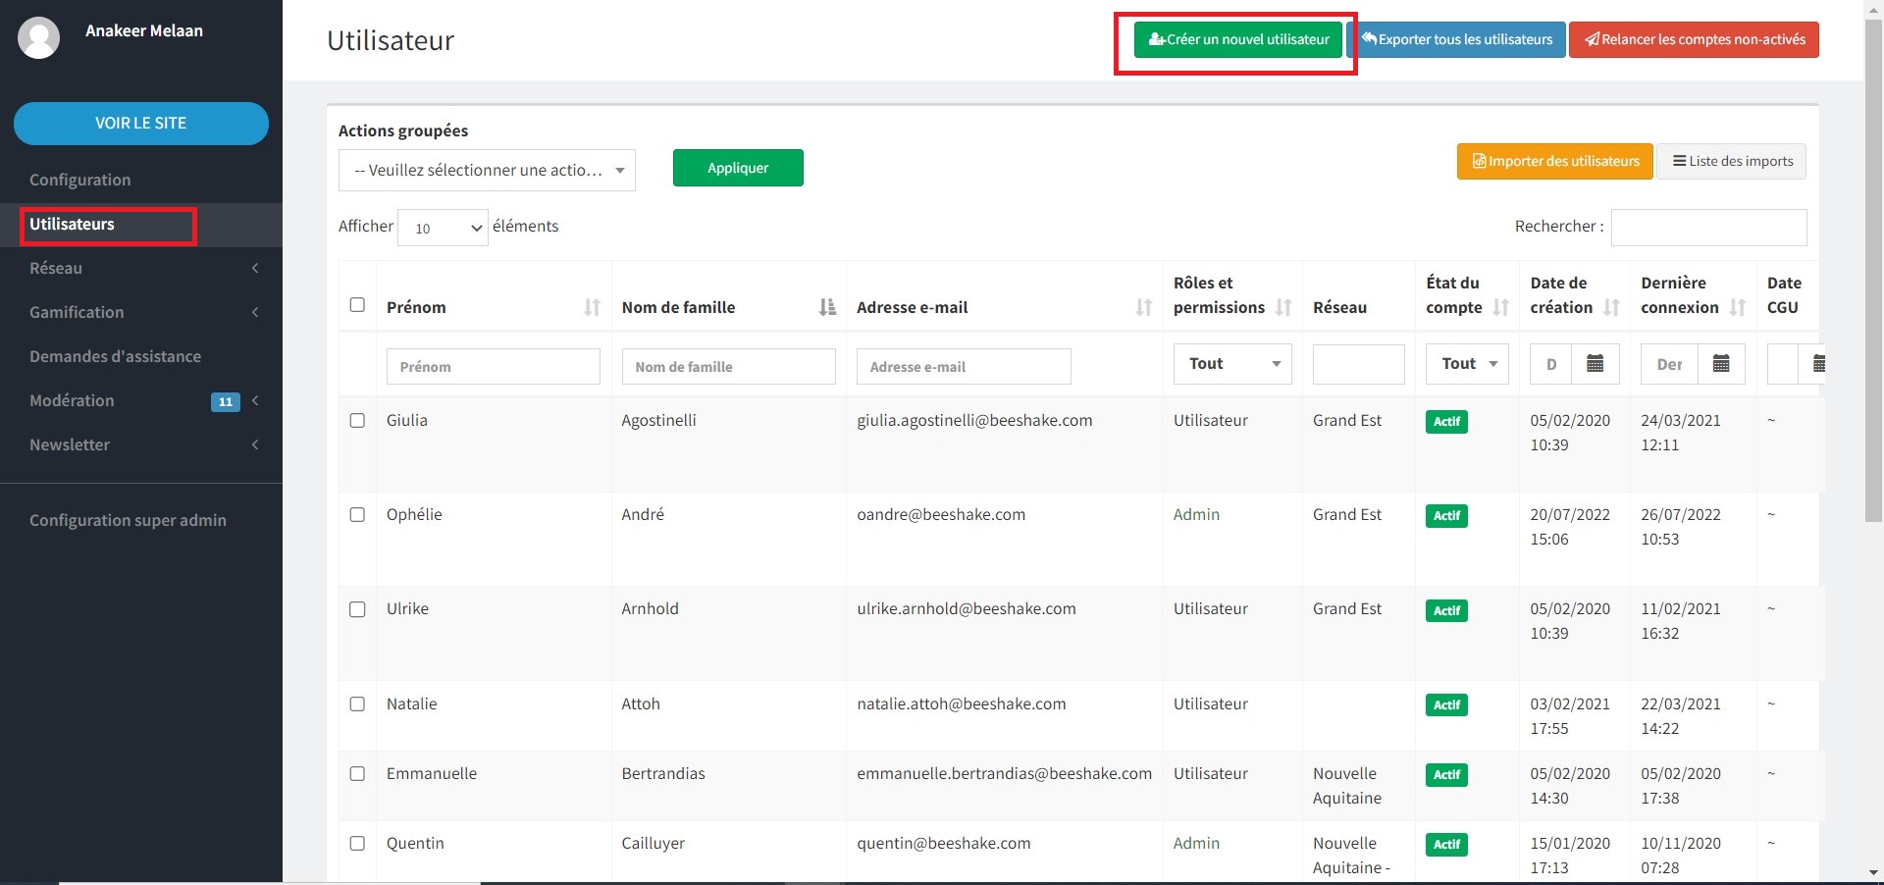This screenshot has height=885, width=1884.
Task: Sort by État du compte column
Action: pyautogui.click(x=1500, y=307)
